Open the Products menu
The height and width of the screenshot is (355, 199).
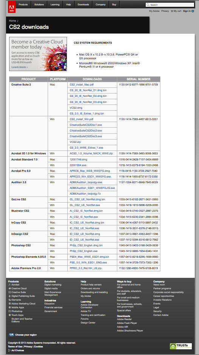pos(23,5)
